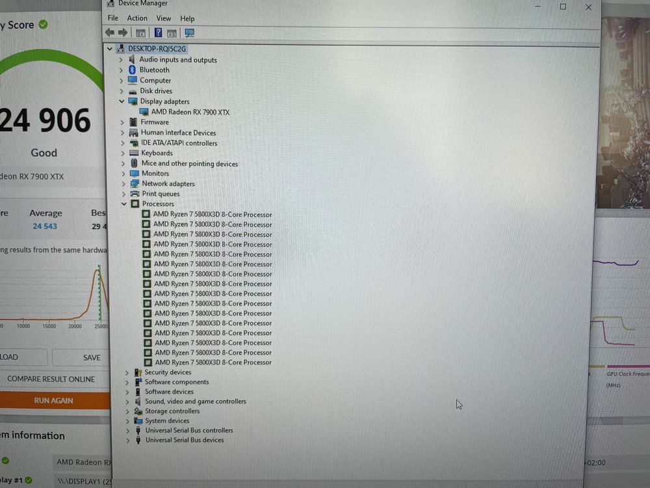Open Help via the question-mark toolbar icon
650x488 pixels.
coord(159,33)
